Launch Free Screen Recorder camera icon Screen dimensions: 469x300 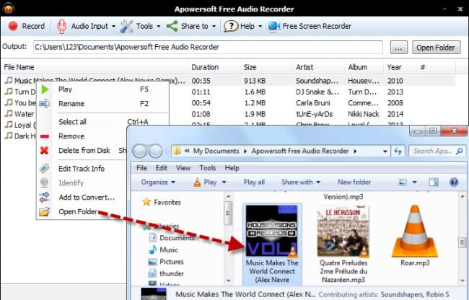(x=273, y=26)
